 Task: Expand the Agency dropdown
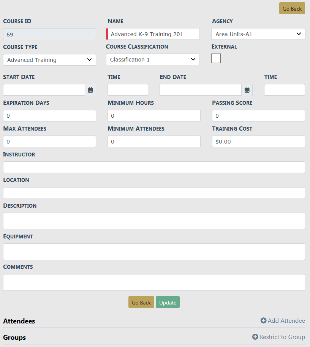[258, 34]
